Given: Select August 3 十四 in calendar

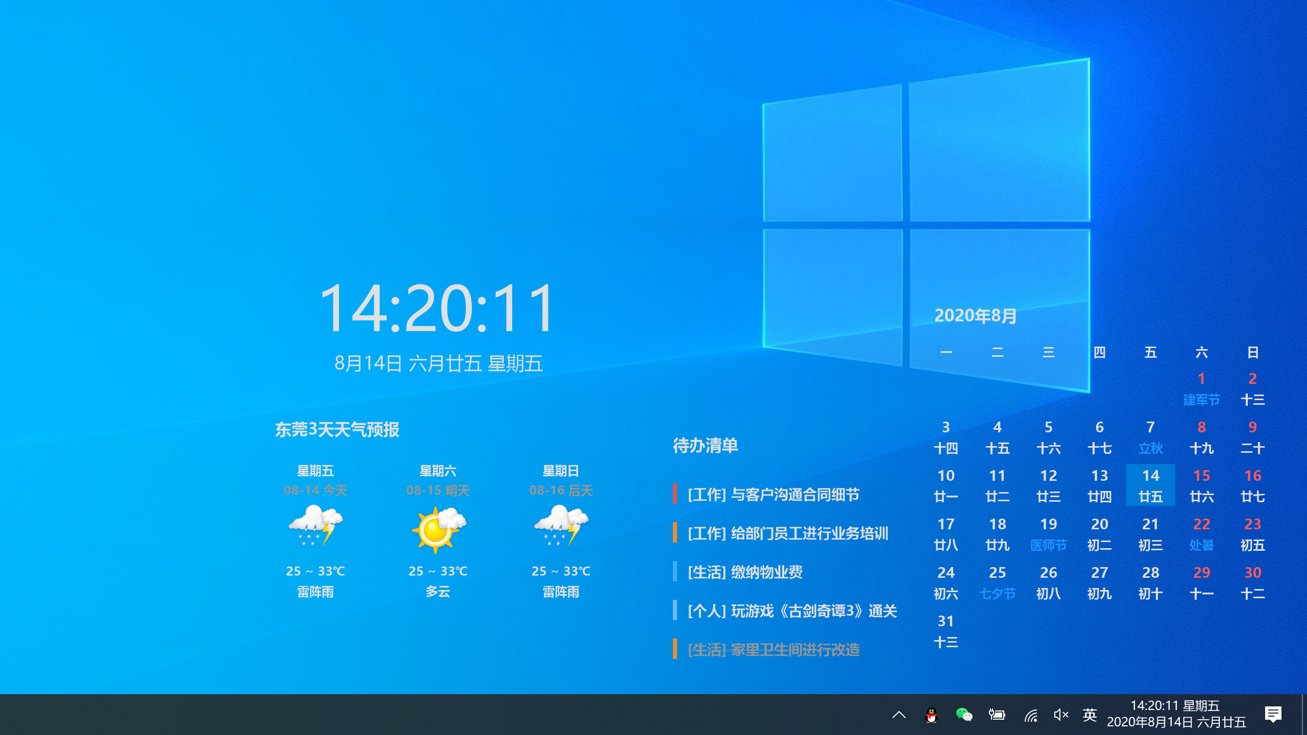Looking at the screenshot, I should (946, 437).
